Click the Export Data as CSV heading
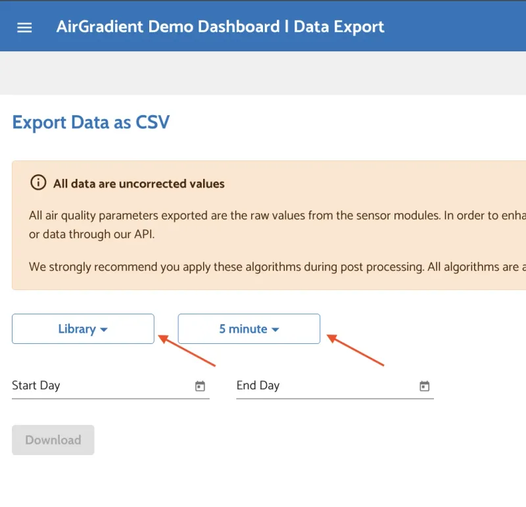This screenshot has height=507, width=526. click(x=91, y=122)
